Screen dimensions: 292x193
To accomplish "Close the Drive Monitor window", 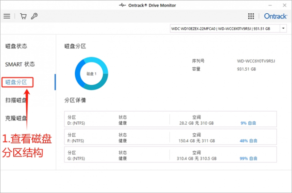I will tap(285, 5).
